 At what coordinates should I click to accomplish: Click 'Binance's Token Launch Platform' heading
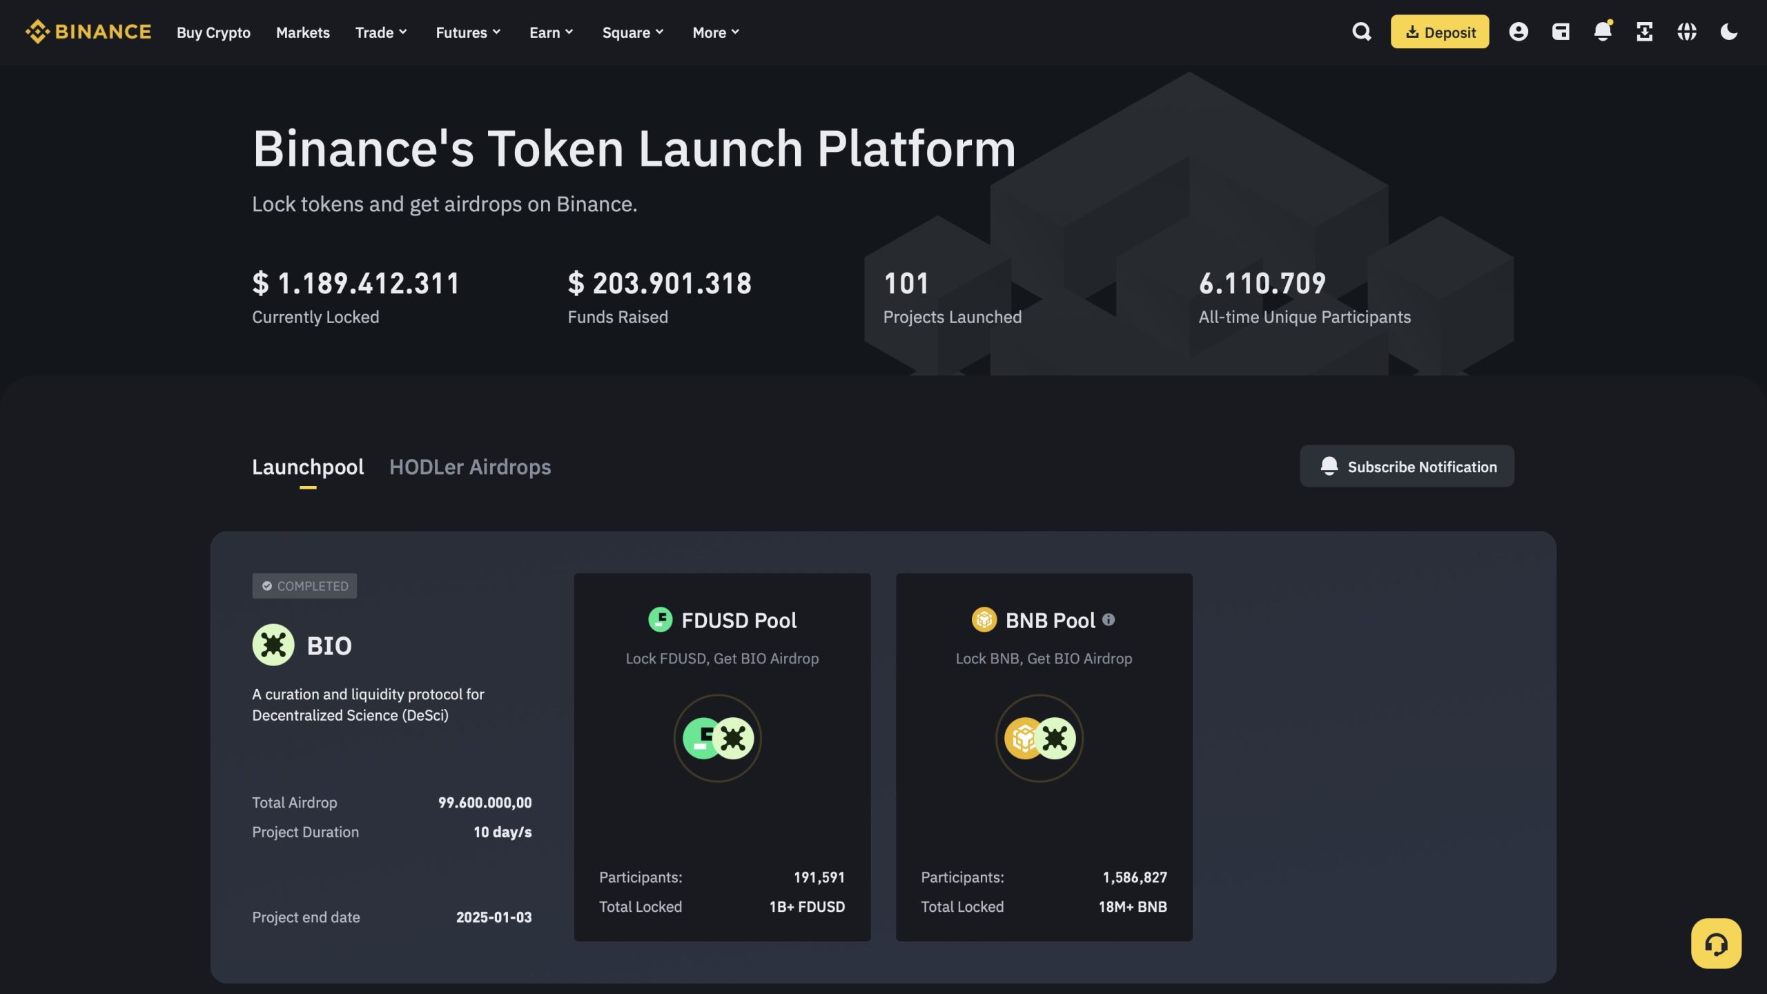(x=634, y=148)
